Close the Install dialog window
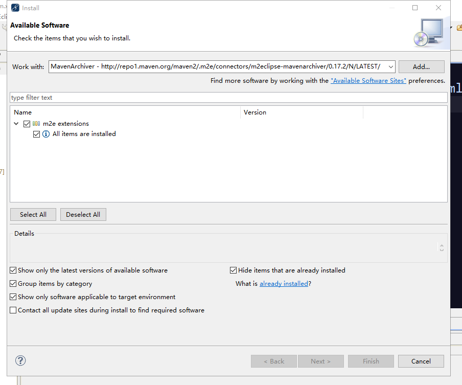 coord(438,8)
